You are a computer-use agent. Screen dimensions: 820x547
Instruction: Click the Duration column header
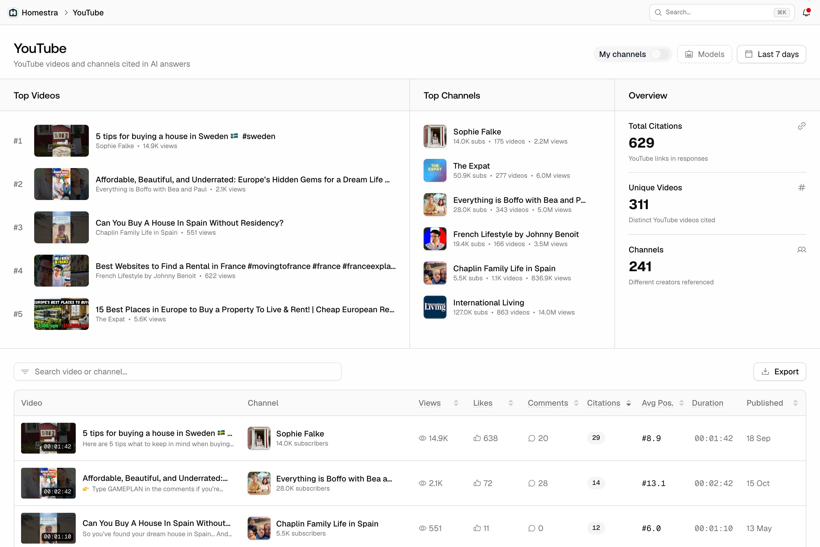click(707, 403)
